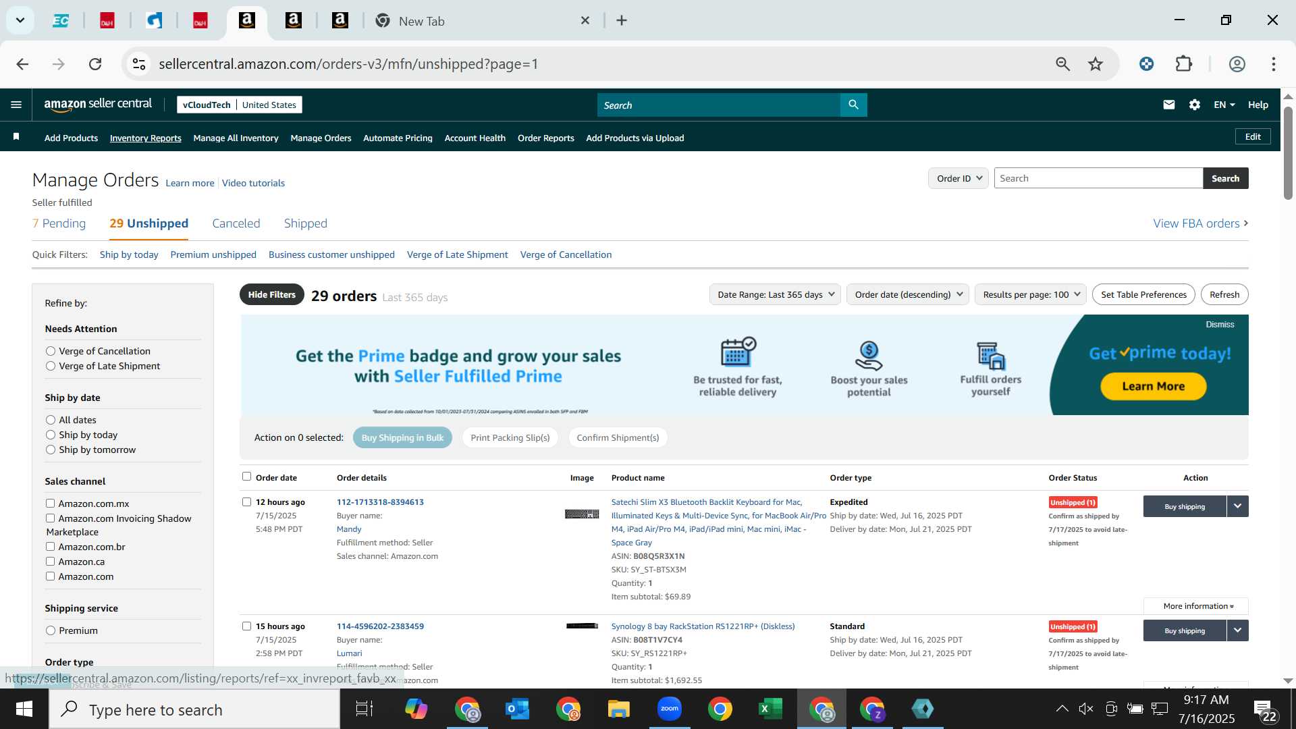Select Verge of Late Shipment radio button
Screen dimensions: 1296x729
point(51,366)
